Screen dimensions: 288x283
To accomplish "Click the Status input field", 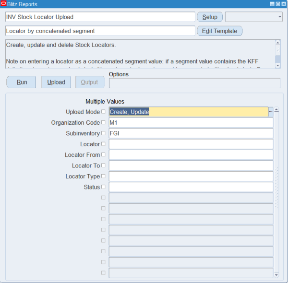I will click(191, 187).
